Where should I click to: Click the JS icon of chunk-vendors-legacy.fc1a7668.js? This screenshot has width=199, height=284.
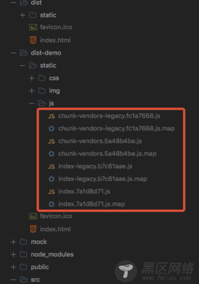point(51,116)
